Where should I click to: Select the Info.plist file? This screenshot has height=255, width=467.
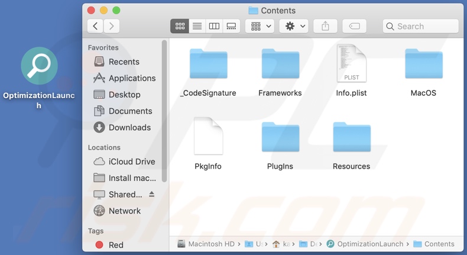point(351,64)
